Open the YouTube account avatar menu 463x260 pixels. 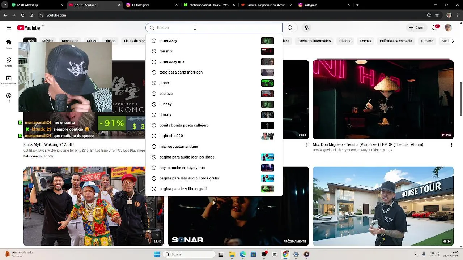tap(449, 28)
